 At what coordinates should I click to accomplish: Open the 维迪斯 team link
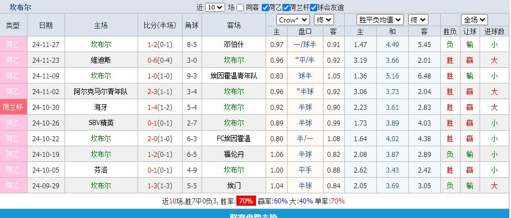click(101, 60)
